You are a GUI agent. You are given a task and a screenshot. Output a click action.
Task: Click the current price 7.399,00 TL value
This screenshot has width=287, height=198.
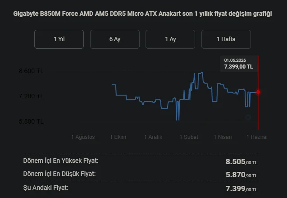click(x=241, y=189)
